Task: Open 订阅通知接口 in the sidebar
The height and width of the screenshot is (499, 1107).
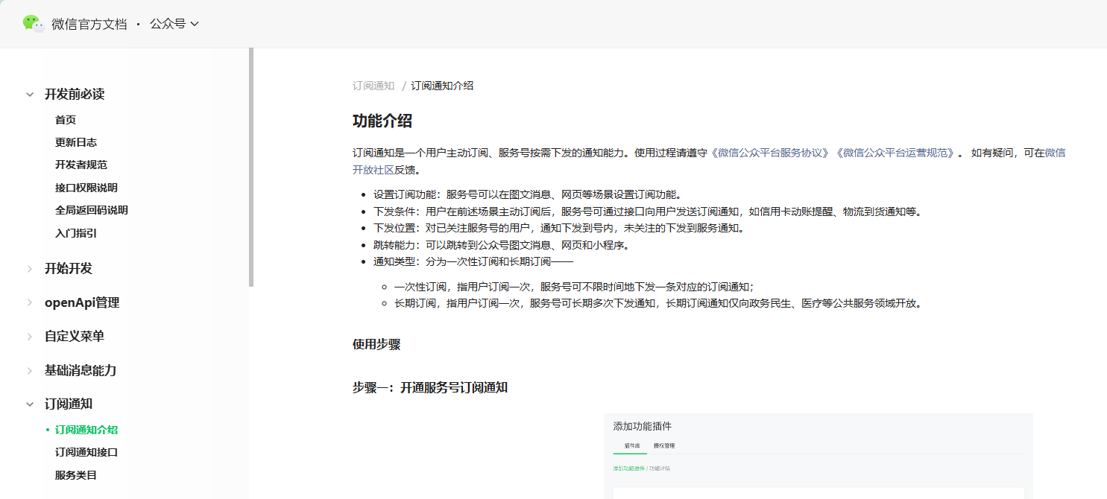Action: click(86, 452)
